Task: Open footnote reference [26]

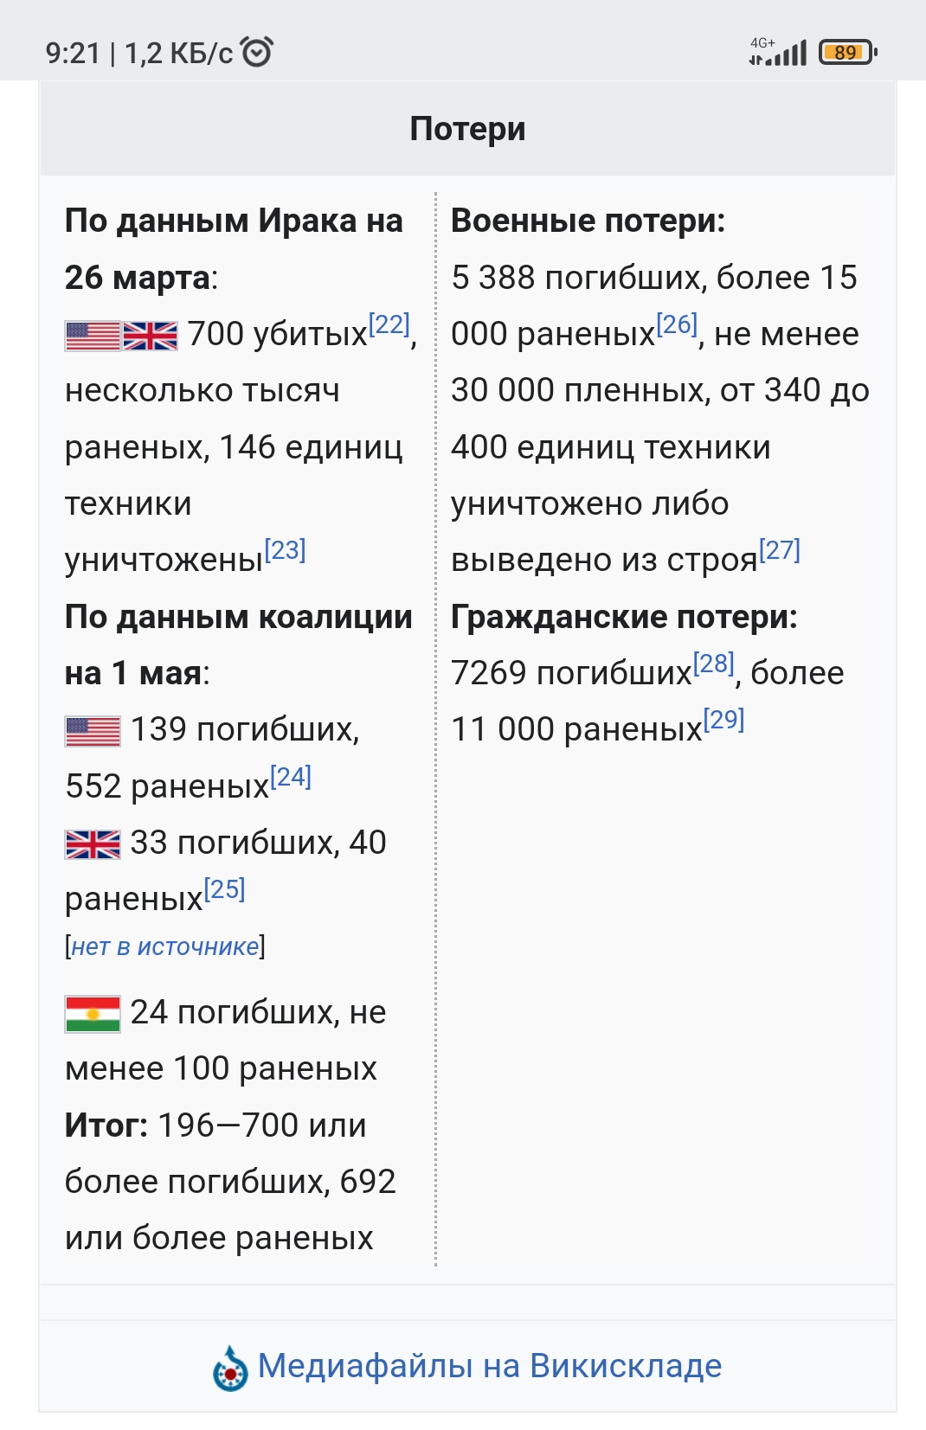Action: [x=677, y=324]
